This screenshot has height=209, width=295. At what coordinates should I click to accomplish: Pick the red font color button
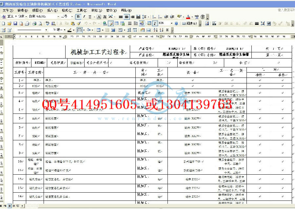[188, 17]
